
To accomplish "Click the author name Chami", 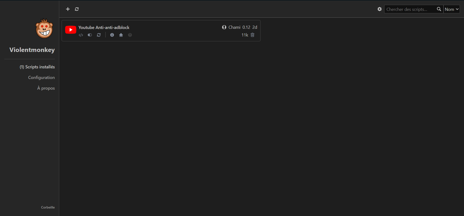I will (x=234, y=28).
